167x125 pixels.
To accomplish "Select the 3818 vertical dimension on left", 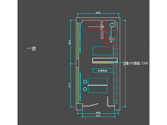I will [x=69, y=42].
